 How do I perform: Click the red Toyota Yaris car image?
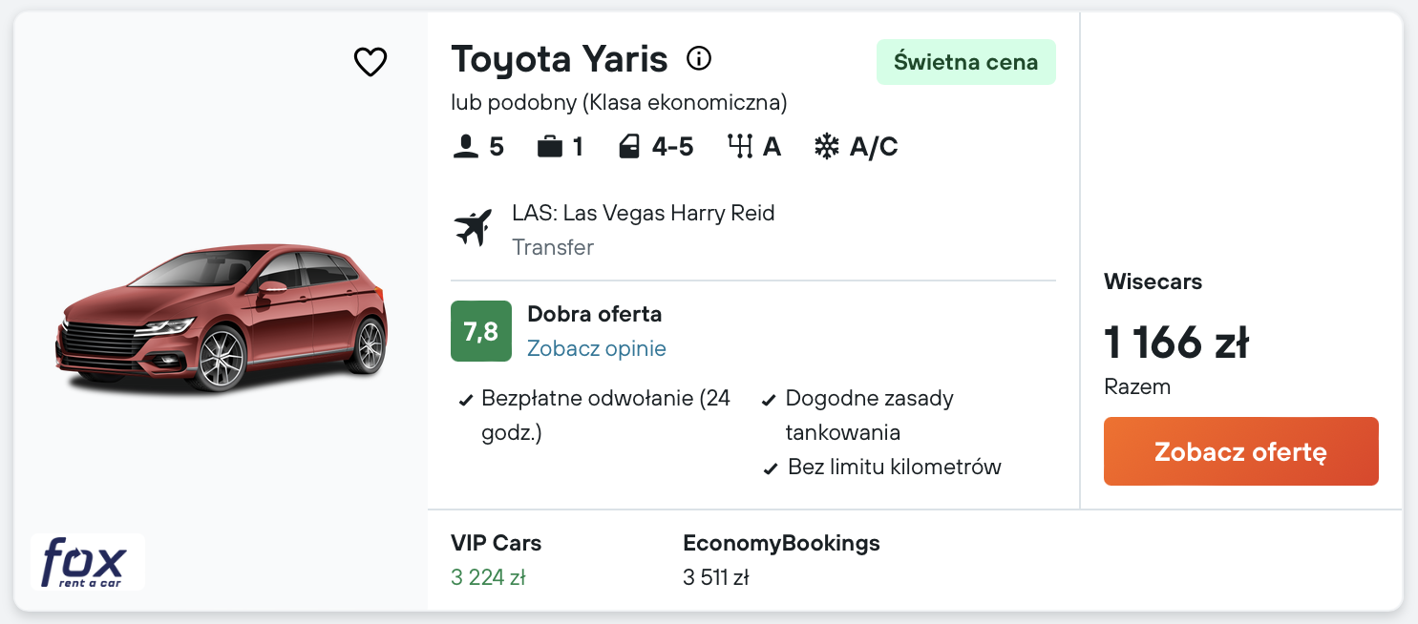coord(222,320)
